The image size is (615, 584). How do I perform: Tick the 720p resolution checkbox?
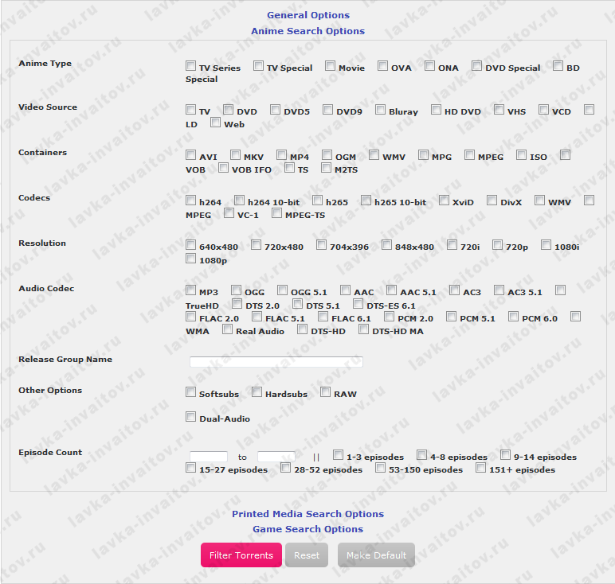click(x=497, y=245)
